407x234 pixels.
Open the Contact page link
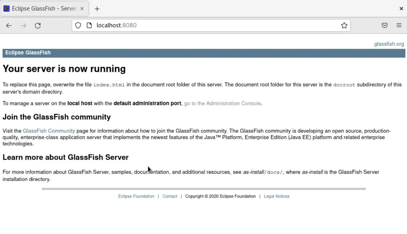[169, 196]
